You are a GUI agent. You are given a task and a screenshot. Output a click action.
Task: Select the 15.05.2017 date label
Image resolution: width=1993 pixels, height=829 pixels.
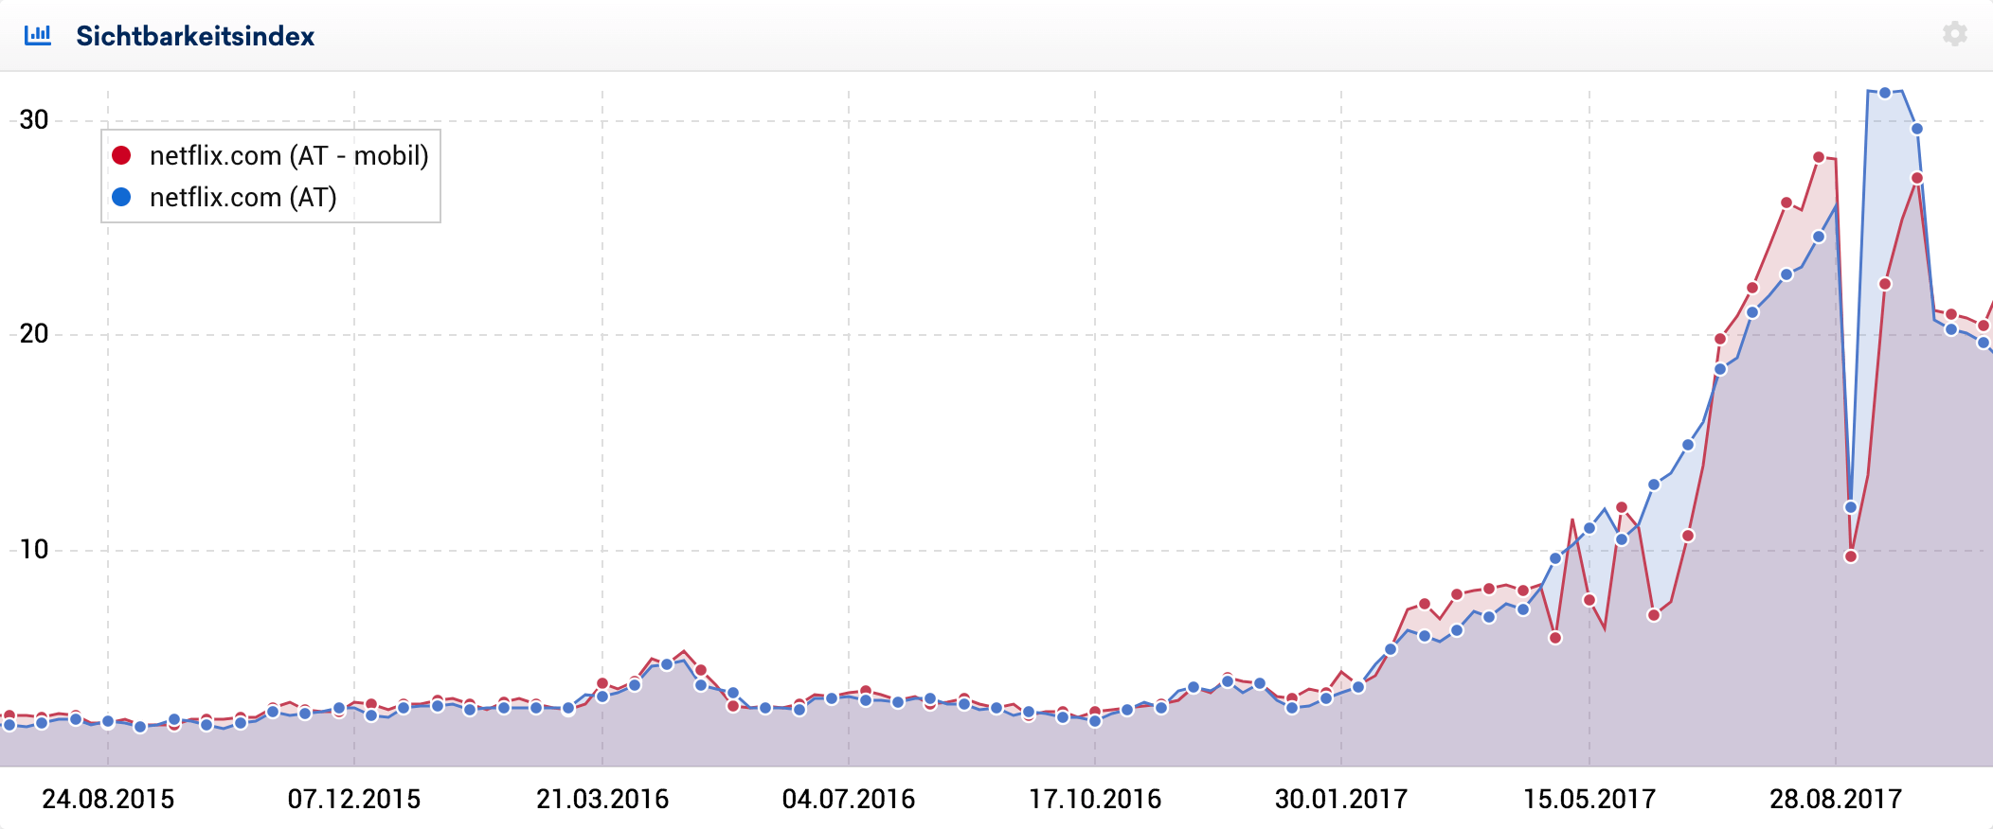tap(1589, 799)
